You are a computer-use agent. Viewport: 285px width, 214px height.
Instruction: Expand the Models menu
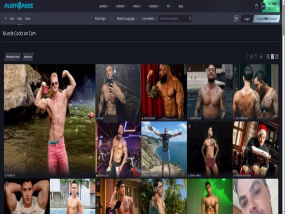tap(104, 6)
